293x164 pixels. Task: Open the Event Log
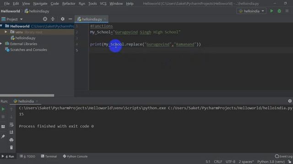284,156
